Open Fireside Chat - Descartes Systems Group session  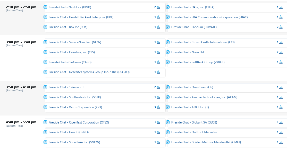click(x=89, y=72)
